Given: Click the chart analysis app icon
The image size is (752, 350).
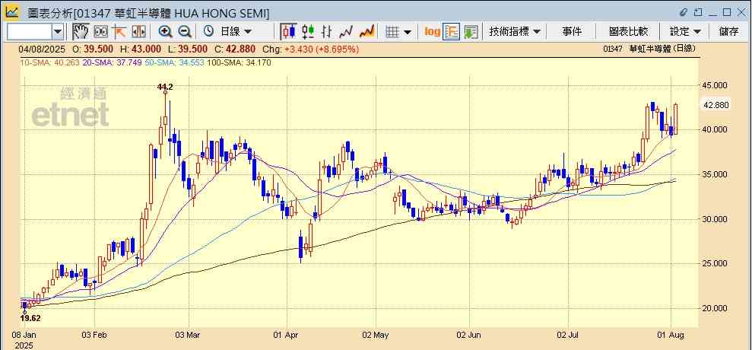Looking at the screenshot, I should pos(12,11).
